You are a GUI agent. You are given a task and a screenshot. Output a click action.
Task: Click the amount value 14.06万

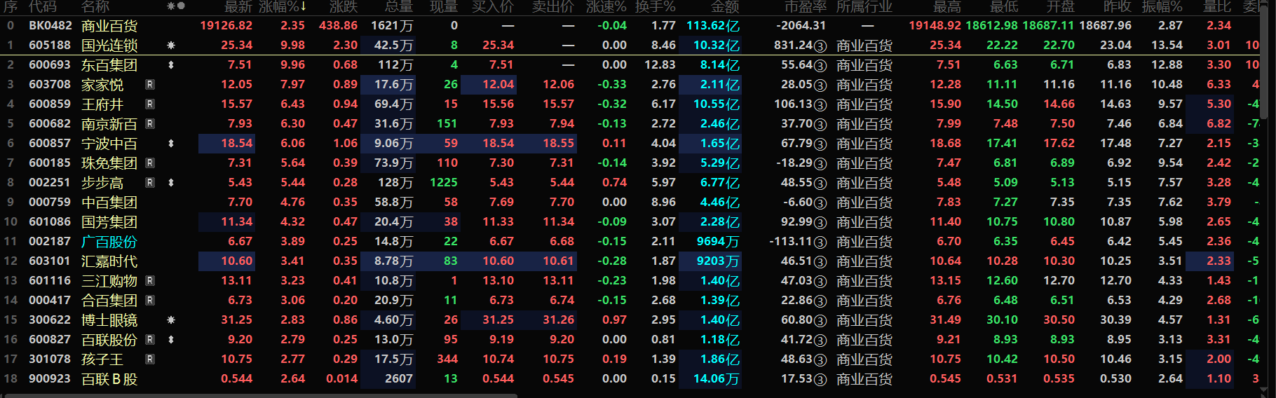(x=717, y=379)
